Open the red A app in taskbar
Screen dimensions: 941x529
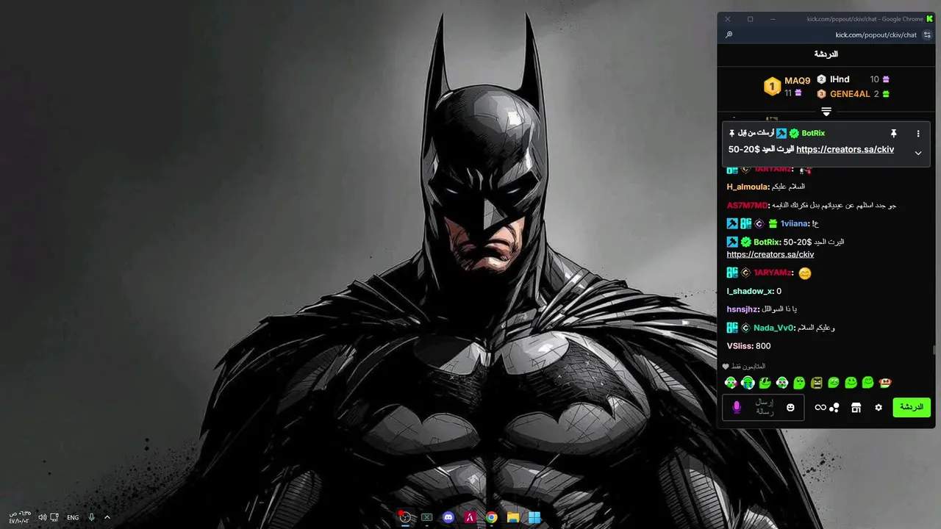tap(470, 517)
